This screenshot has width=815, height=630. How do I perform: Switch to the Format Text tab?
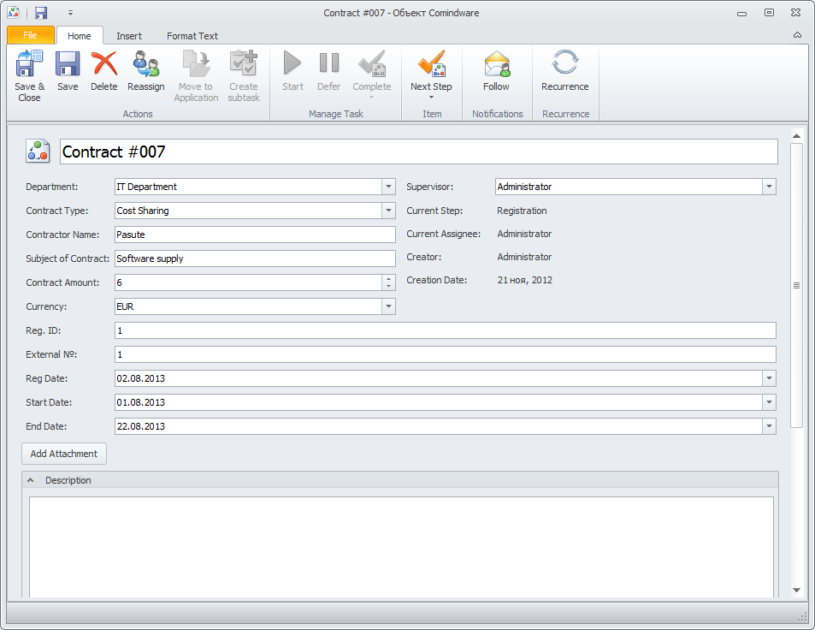pos(192,35)
